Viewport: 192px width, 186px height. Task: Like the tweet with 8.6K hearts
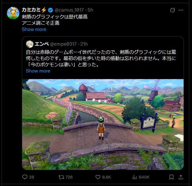[98, 177]
